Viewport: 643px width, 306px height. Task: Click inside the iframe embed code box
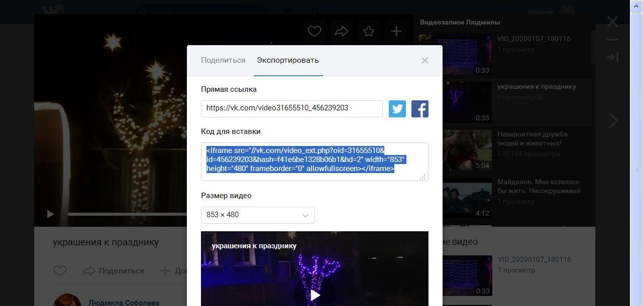click(314, 162)
